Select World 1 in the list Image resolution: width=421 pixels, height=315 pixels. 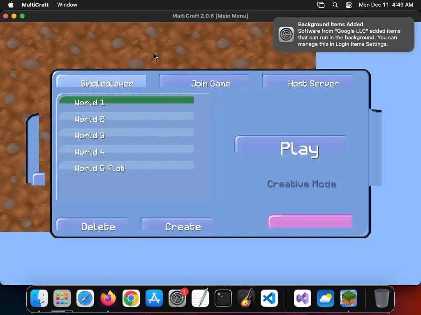coord(126,101)
